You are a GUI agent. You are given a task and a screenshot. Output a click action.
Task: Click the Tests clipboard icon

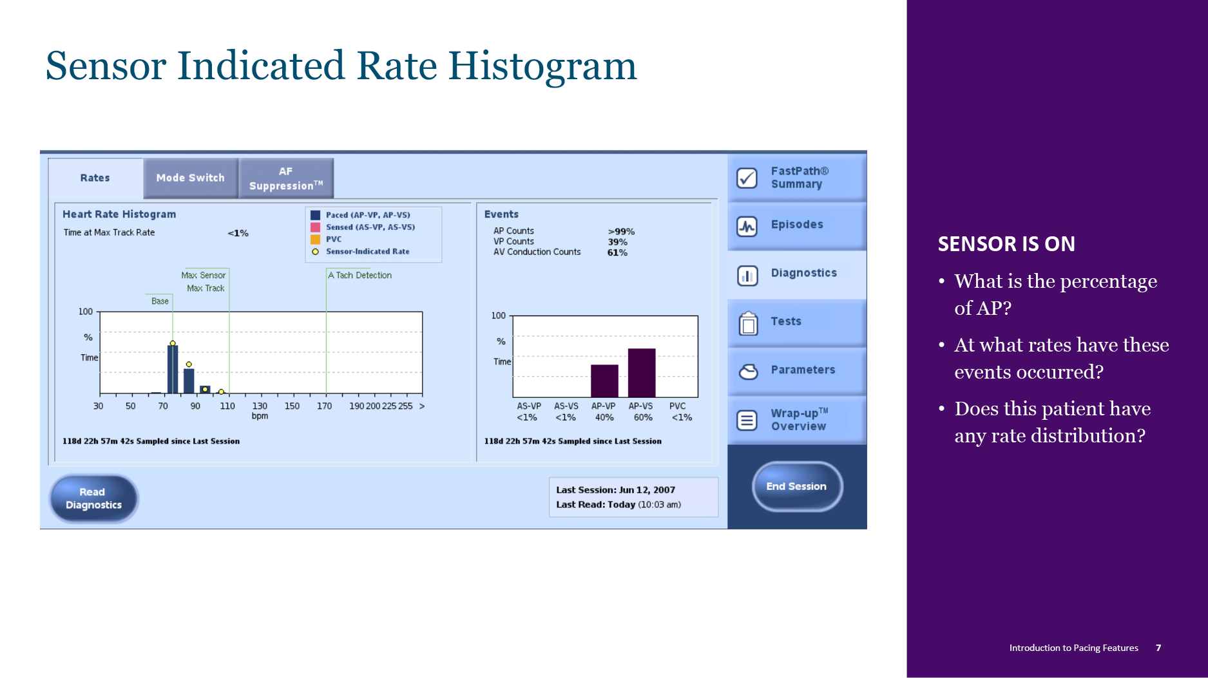747,324
